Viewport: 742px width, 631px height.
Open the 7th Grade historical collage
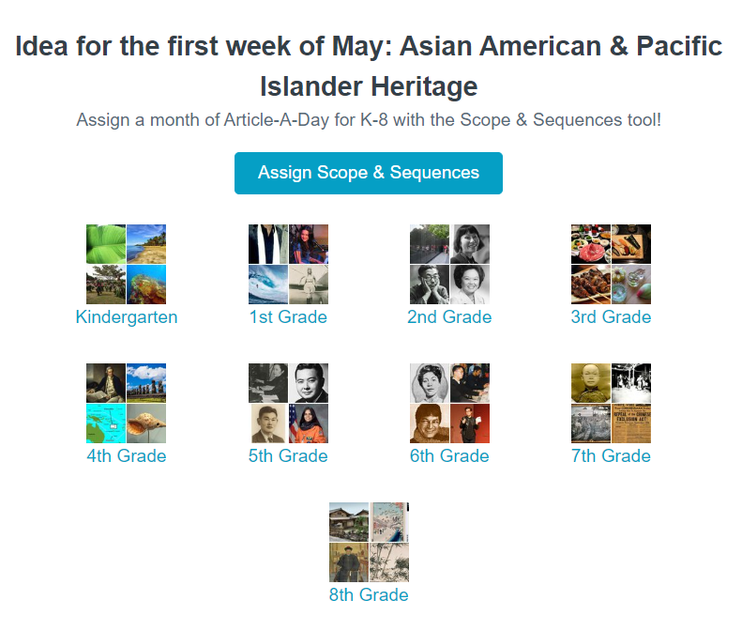coord(611,403)
